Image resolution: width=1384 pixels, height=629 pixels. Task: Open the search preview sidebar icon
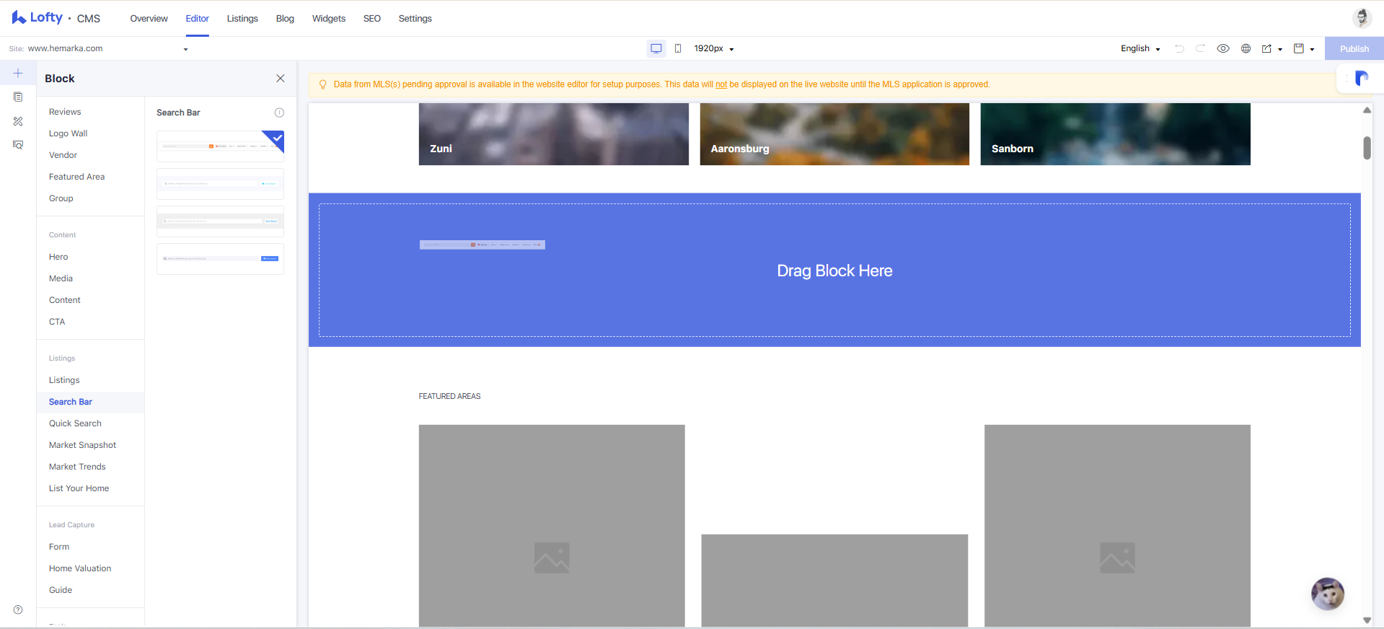click(18, 145)
